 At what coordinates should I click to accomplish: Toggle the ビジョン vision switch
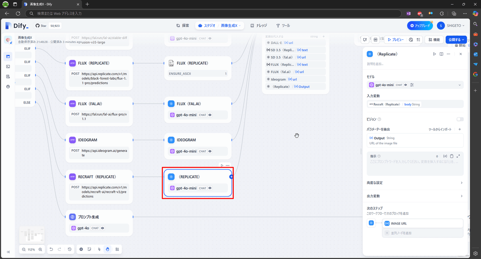pos(460,119)
